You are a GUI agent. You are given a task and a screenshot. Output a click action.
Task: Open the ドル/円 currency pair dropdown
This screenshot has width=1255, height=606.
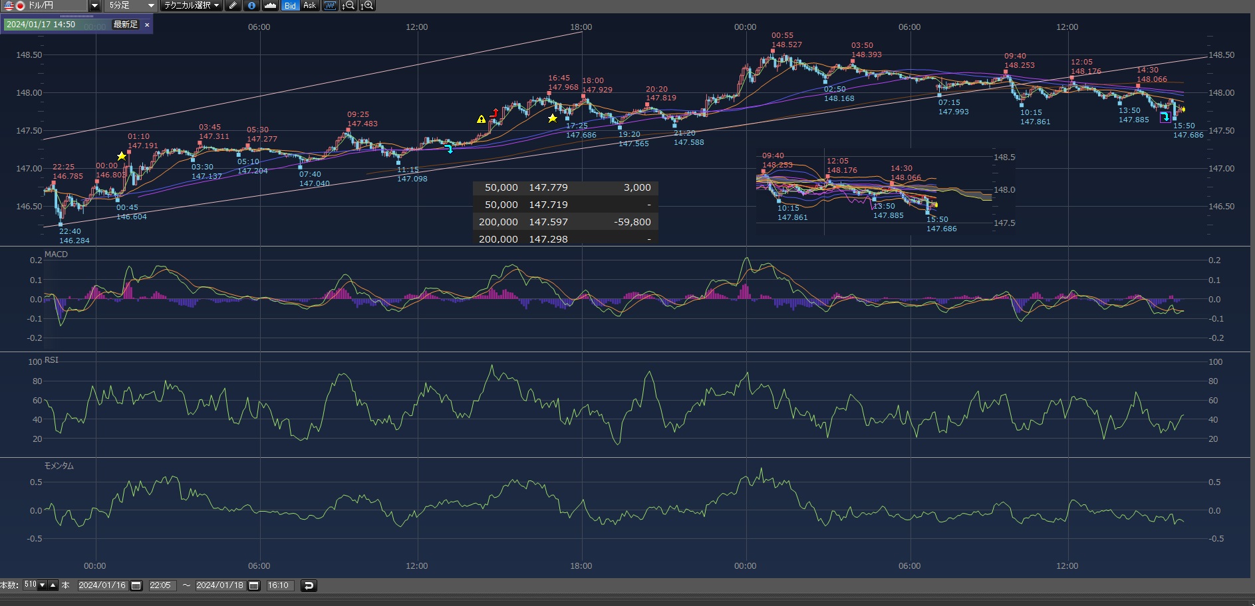[94, 5]
